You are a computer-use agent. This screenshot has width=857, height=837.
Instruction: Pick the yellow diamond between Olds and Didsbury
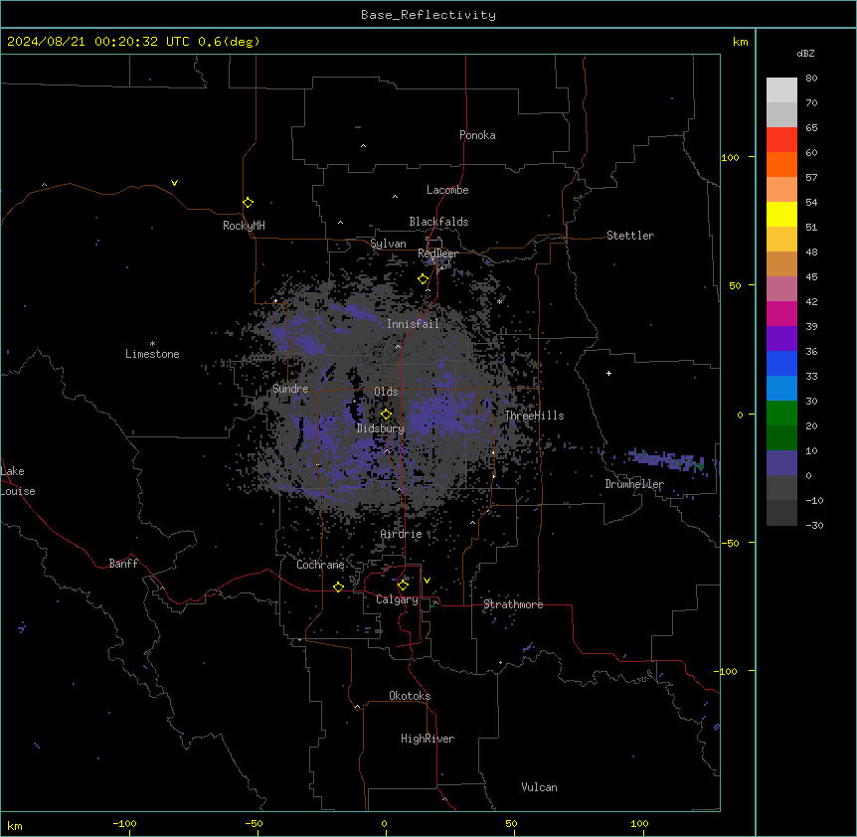387,415
